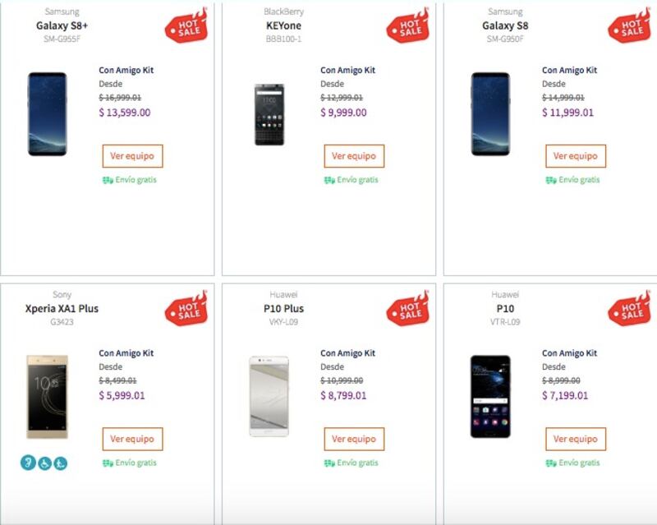View the Xperia XA1 Plus via "Ver equipo"
This screenshot has height=525, width=657.
[x=132, y=439]
